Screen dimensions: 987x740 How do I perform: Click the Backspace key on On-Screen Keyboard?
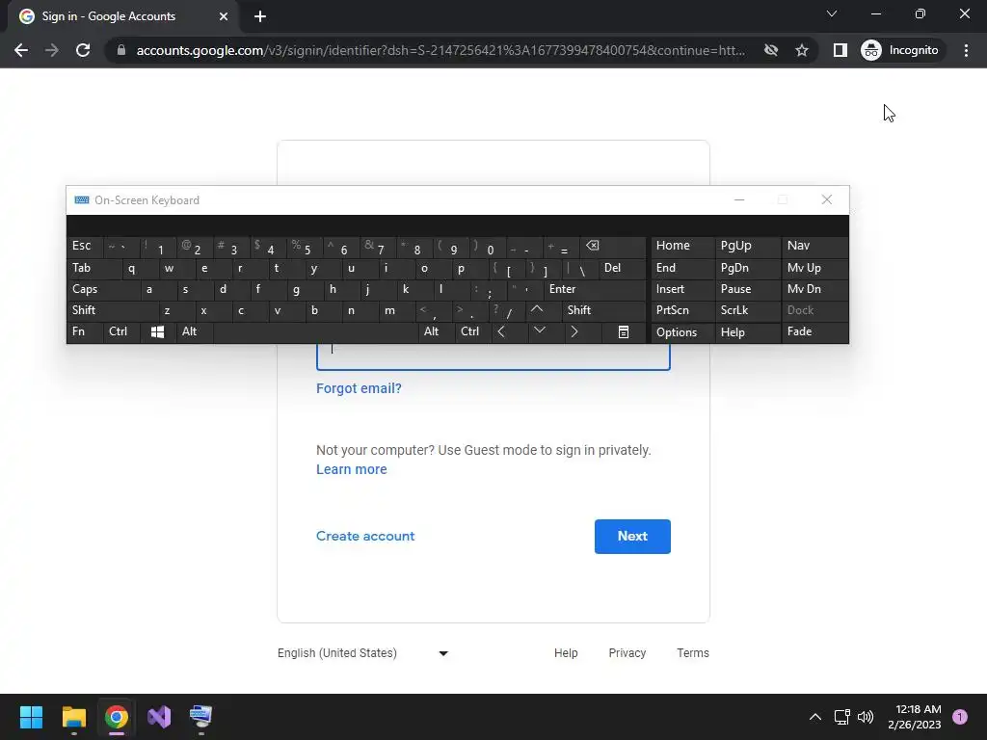613,246
